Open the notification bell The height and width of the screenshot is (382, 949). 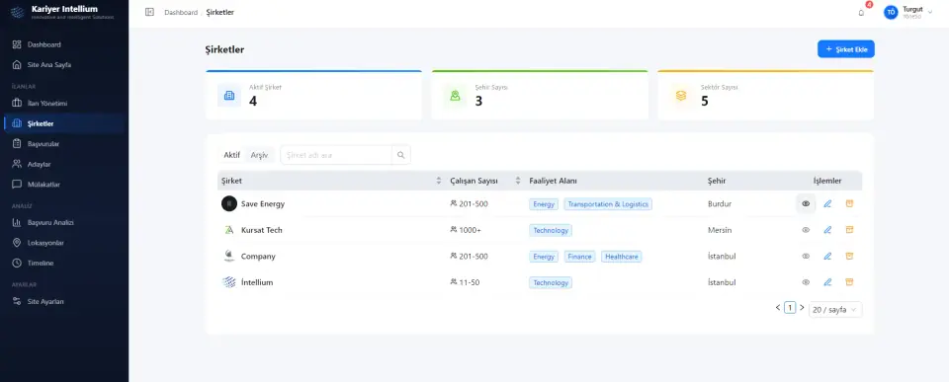click(861, 13)
